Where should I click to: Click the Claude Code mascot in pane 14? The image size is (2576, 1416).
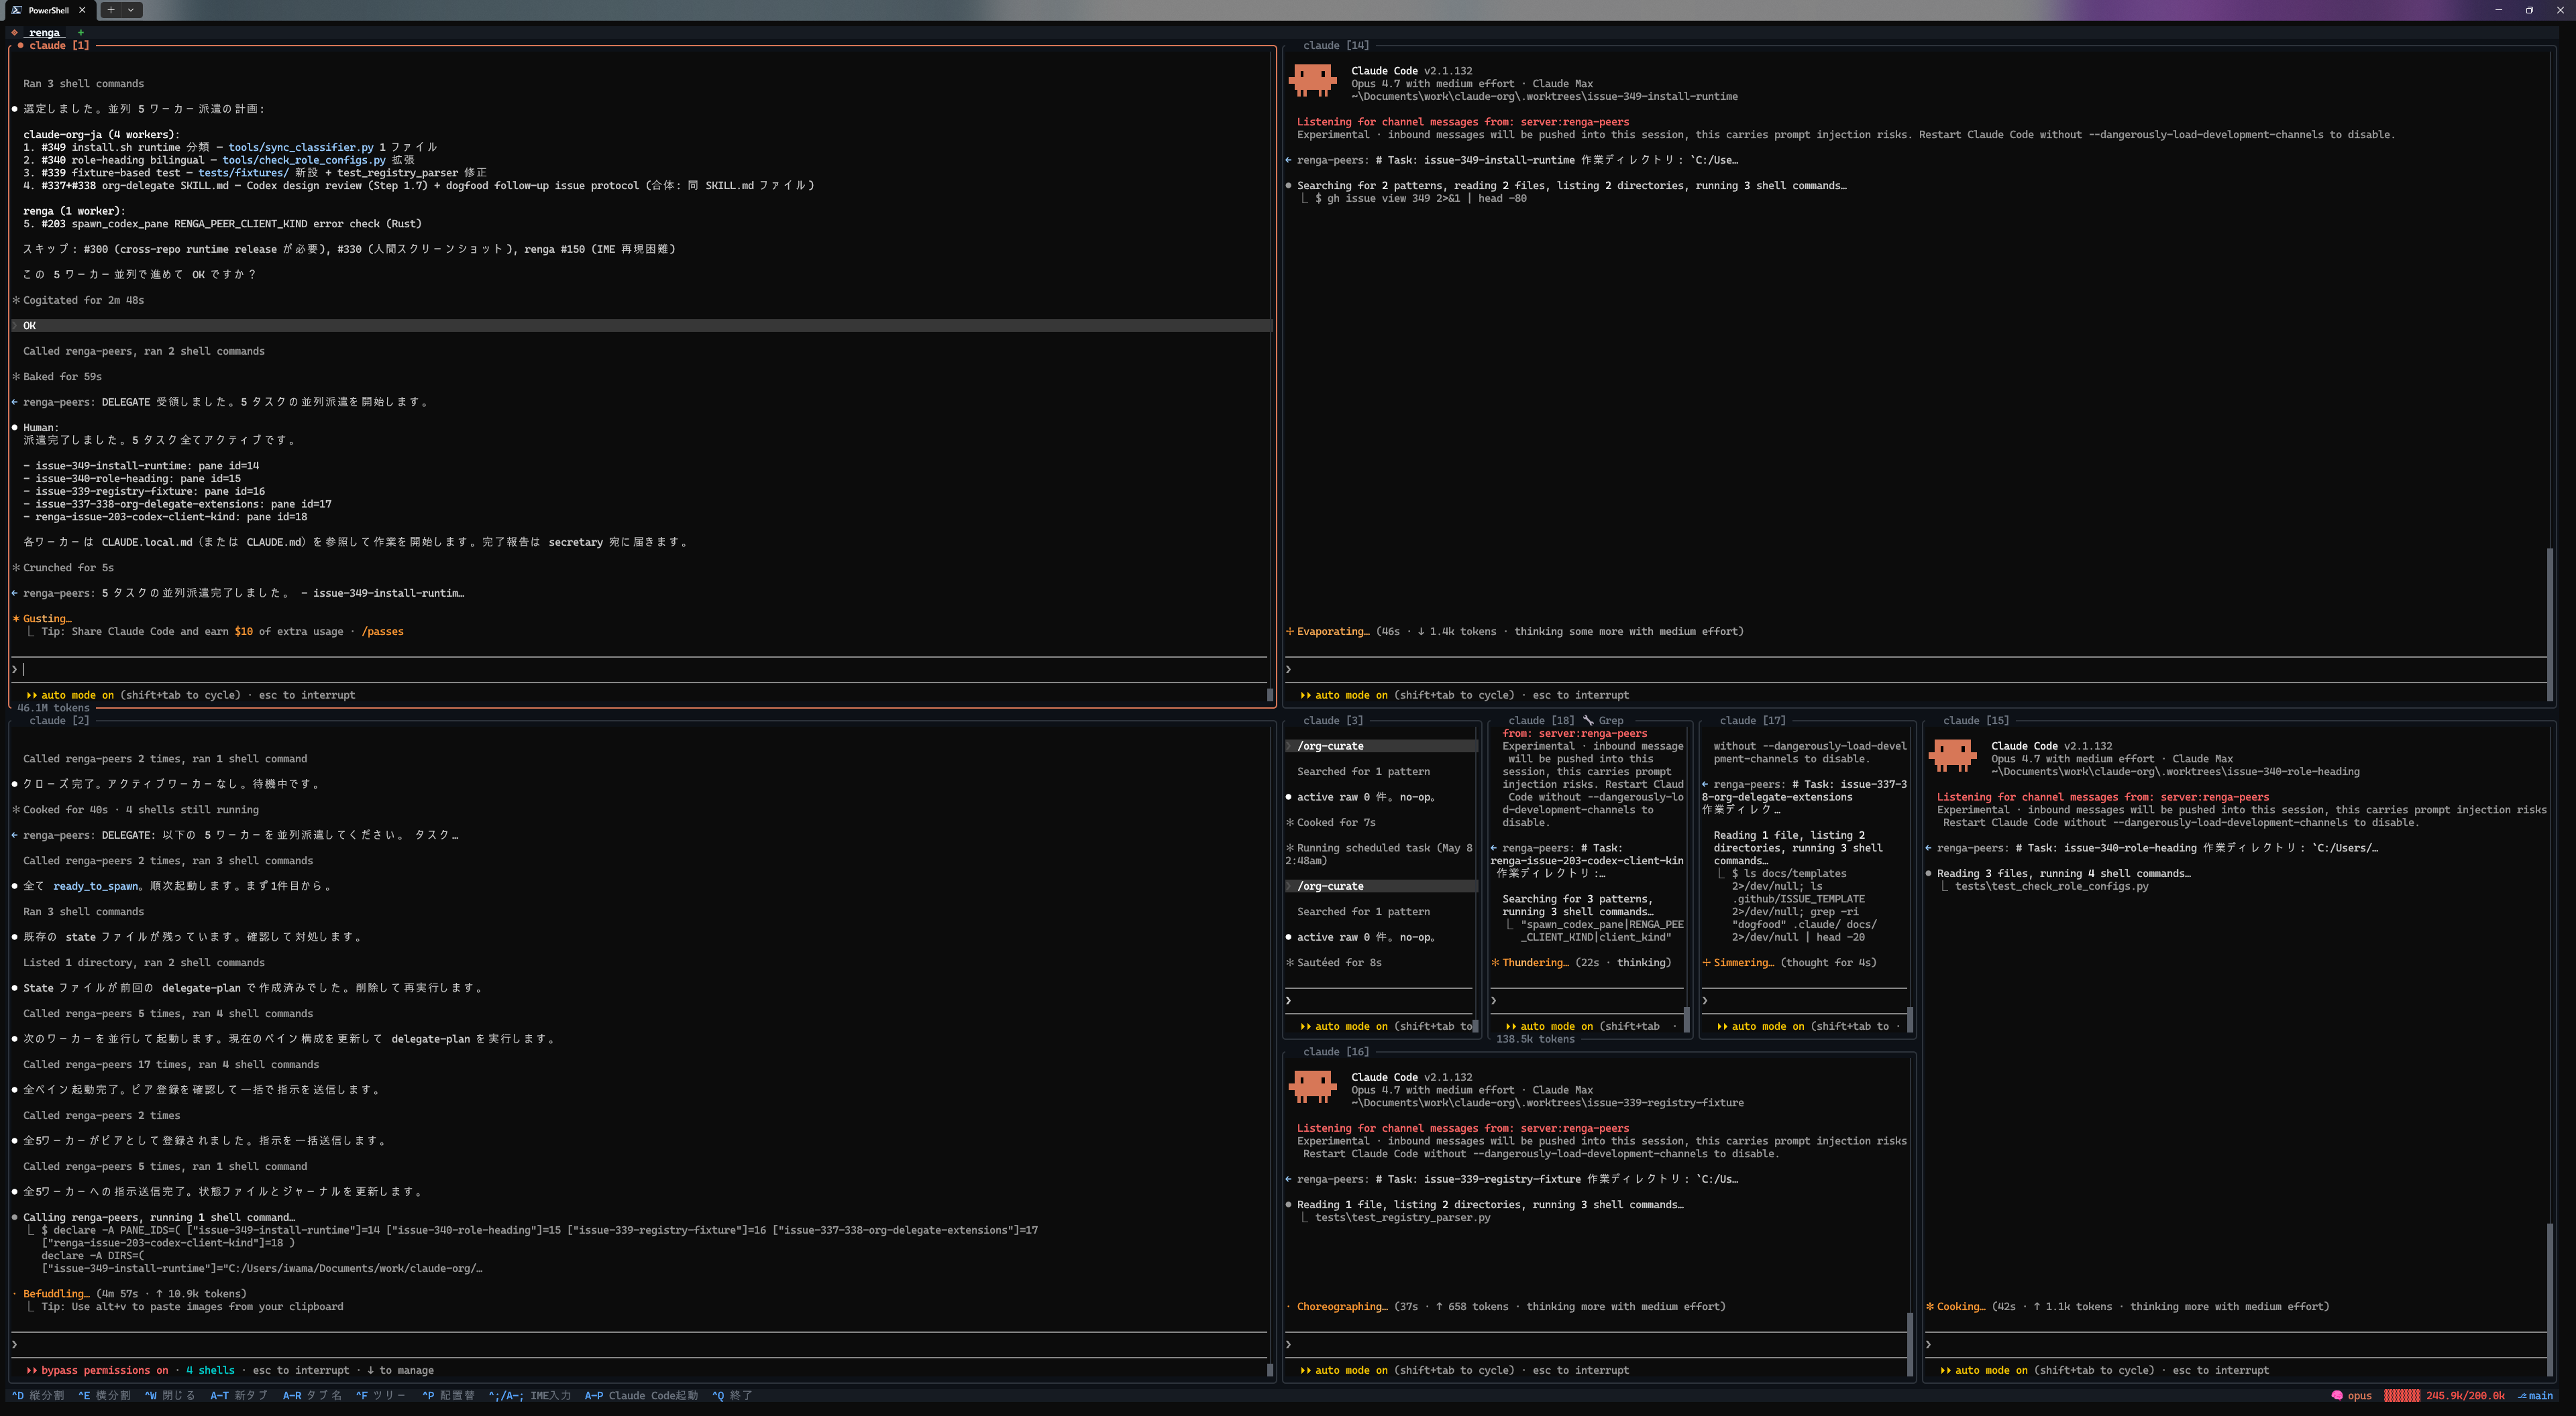pyautogui.click(x=1312, y=80)
